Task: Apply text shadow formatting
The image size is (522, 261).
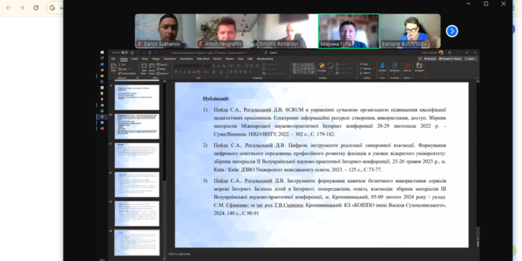Action: [189, 72]
